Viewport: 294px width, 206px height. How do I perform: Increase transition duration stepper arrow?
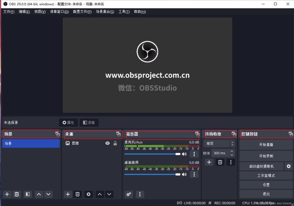tap(232, 151)
